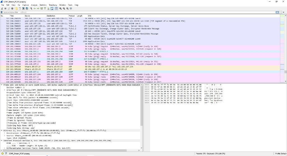Image resolution: width=287 pixels, height=156 pixels.
Task: Click in the display filter field
Action: tap(139, 12)
